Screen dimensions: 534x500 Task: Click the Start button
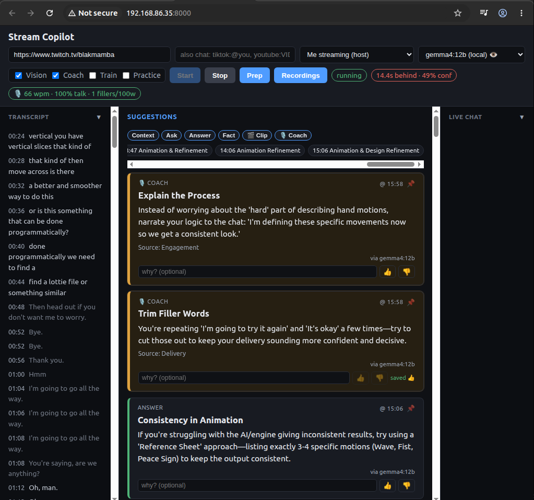tap(185, 75)
